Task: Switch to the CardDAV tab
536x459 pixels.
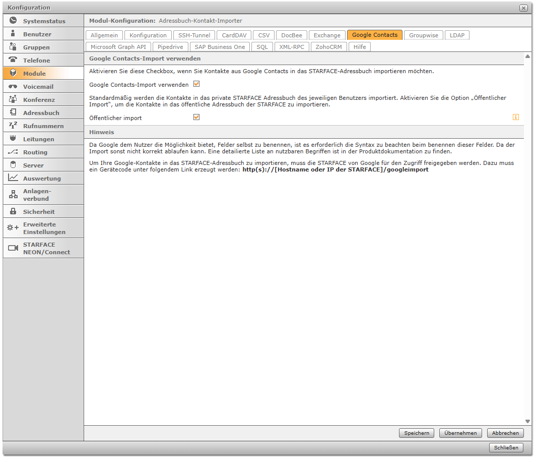Action: pos(233,35)
